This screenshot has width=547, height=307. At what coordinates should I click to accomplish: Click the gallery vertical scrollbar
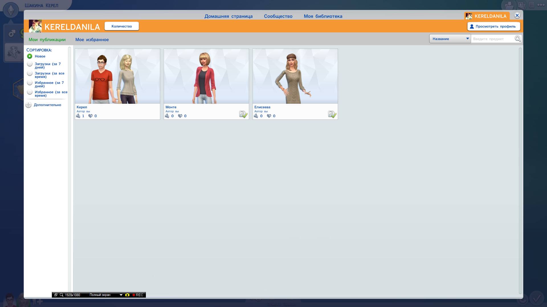coord(520,171)
